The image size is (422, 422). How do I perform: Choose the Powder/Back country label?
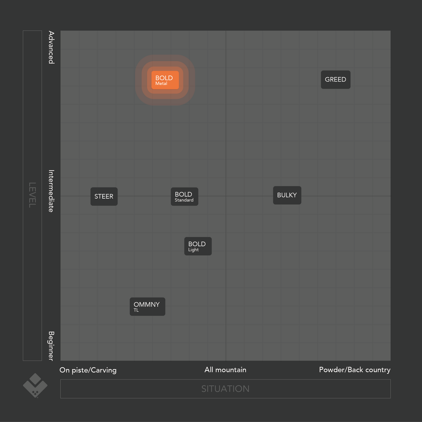click(x=355, y=370)
